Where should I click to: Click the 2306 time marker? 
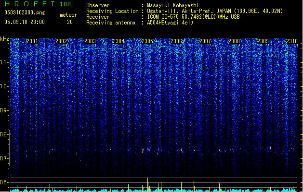tap(176, 41)
